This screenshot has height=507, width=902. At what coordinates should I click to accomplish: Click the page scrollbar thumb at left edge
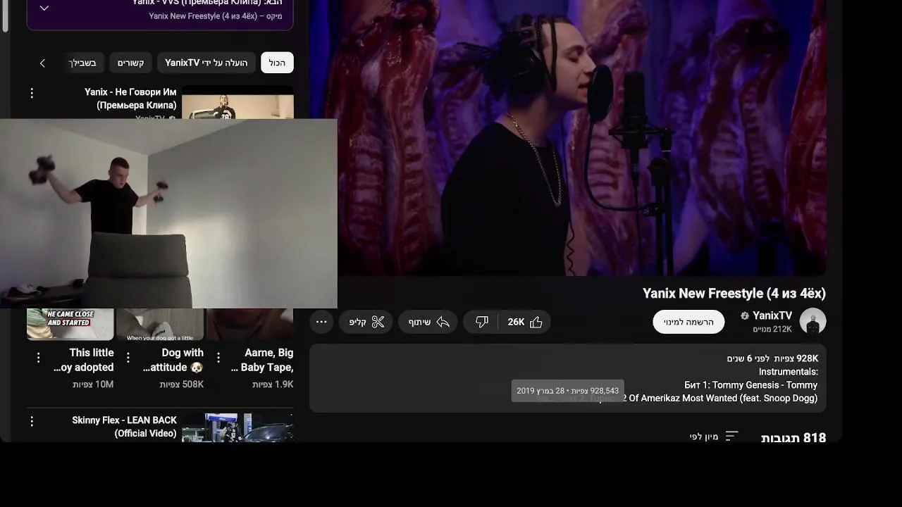pos(6,15)
